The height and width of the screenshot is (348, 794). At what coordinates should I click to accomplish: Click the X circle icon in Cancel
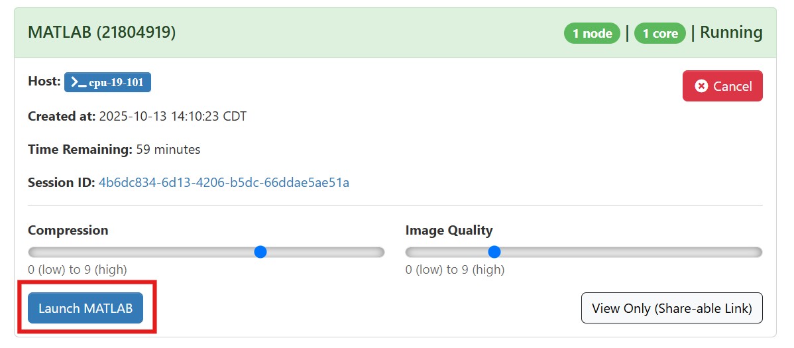pos(701,86)
